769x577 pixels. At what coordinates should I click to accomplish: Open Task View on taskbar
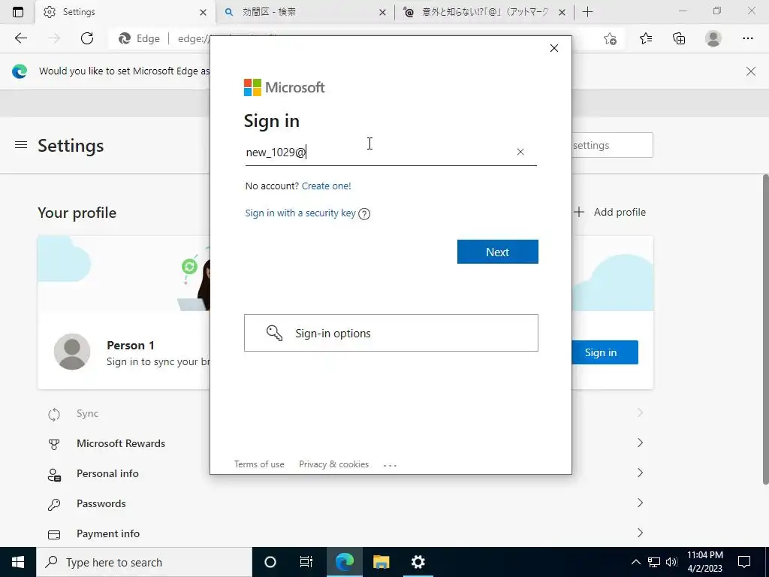pyautogui.click(x=306, y=562)
